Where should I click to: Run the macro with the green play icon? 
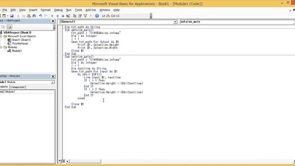tap(52, 16)
